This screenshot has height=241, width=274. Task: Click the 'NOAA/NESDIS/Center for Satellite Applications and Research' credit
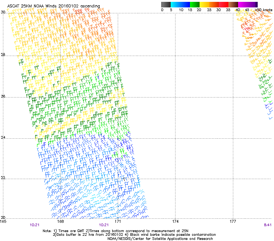[160, 239]
